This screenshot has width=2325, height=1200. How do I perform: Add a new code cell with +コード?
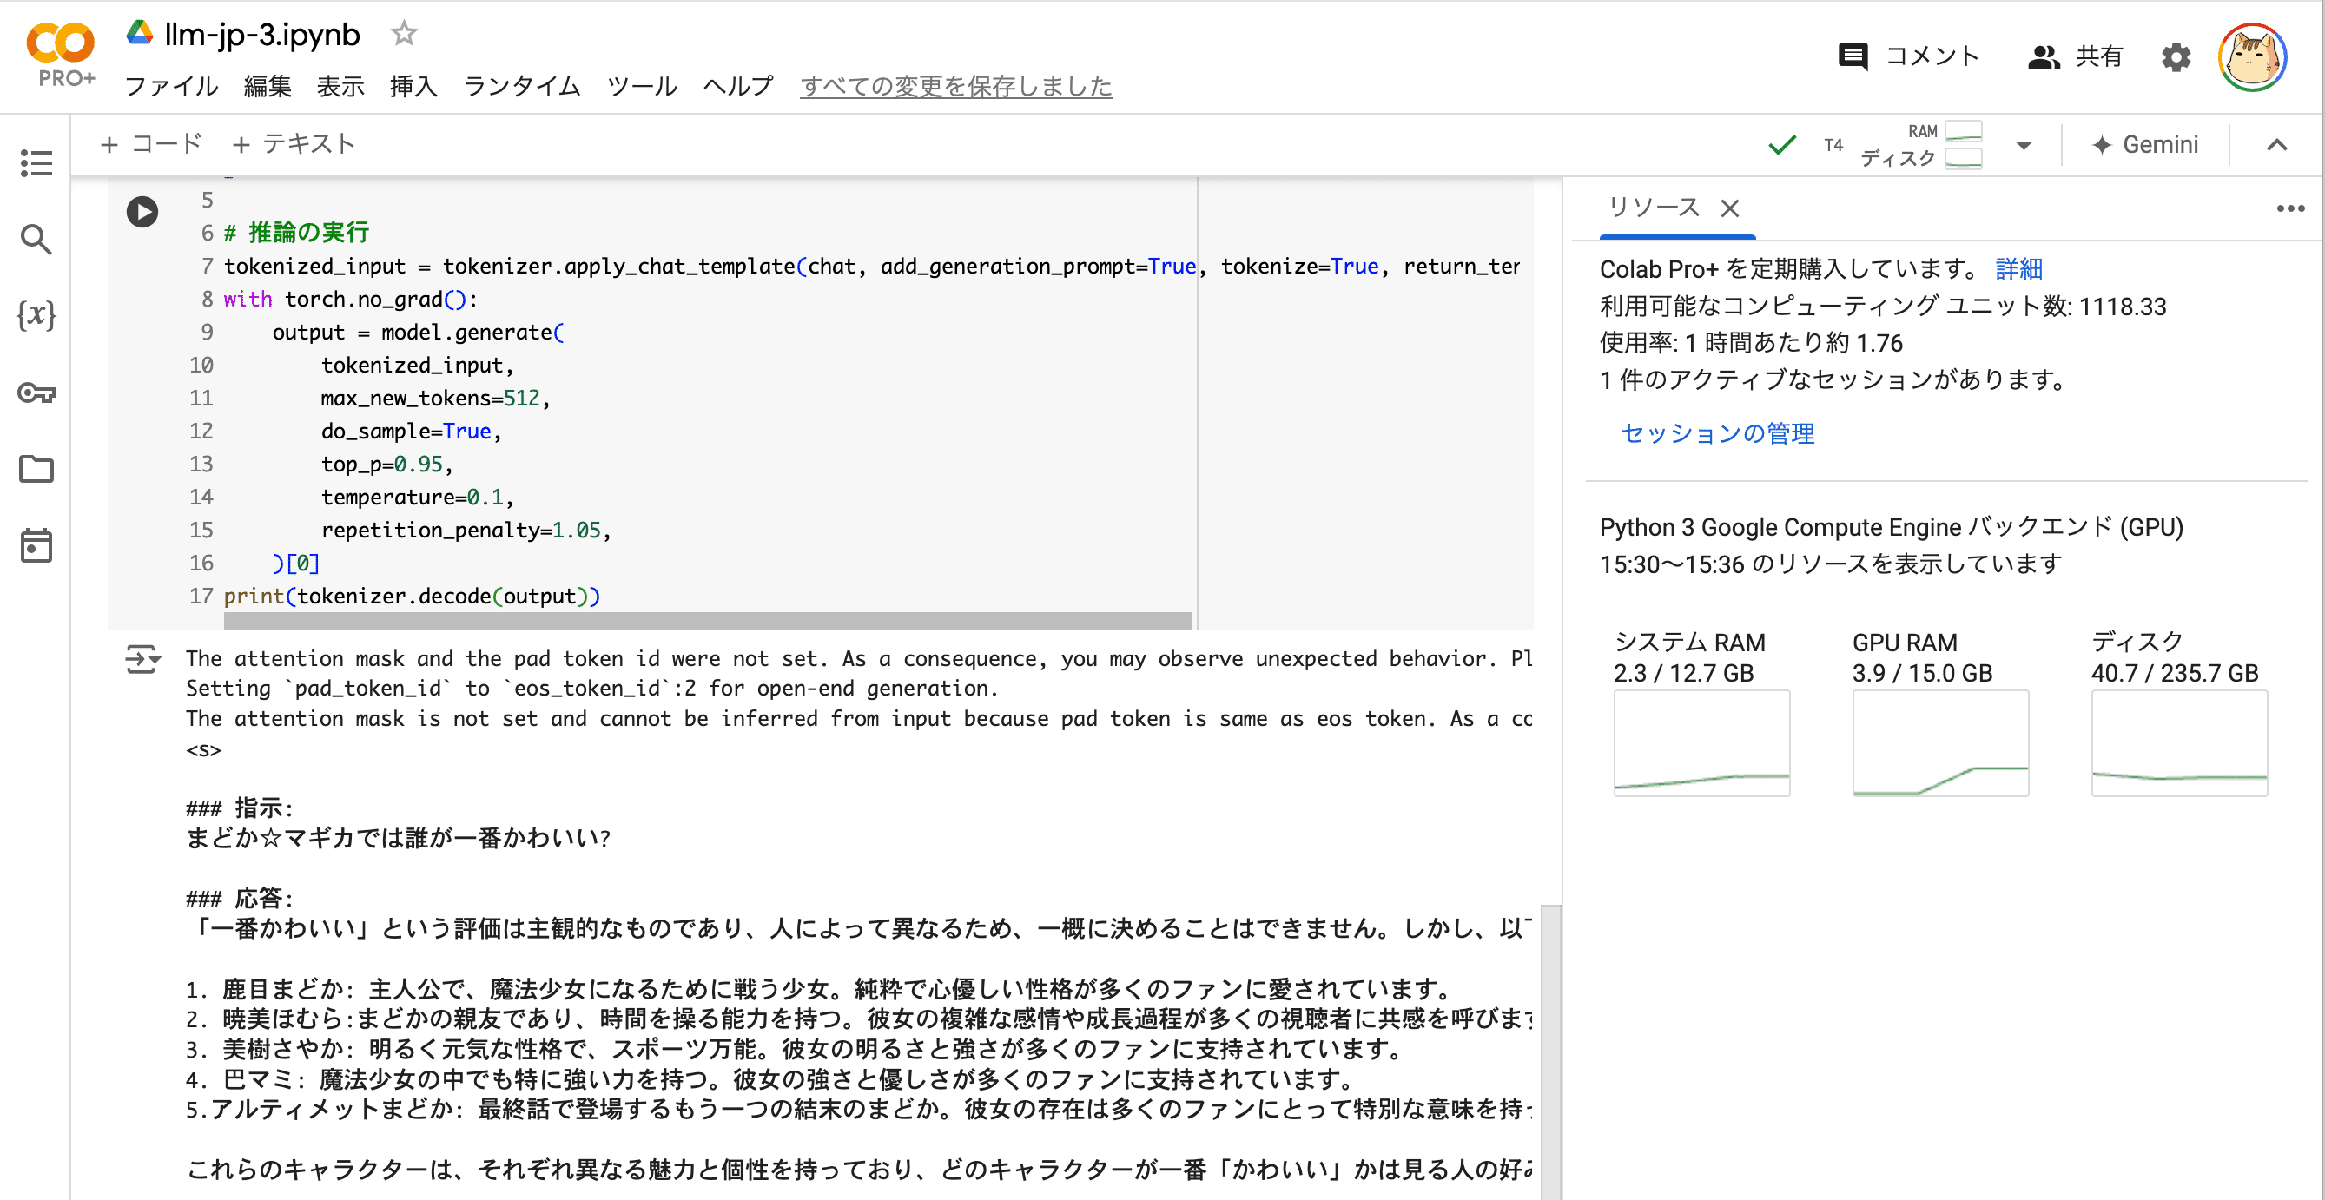[x=152, y=143]
